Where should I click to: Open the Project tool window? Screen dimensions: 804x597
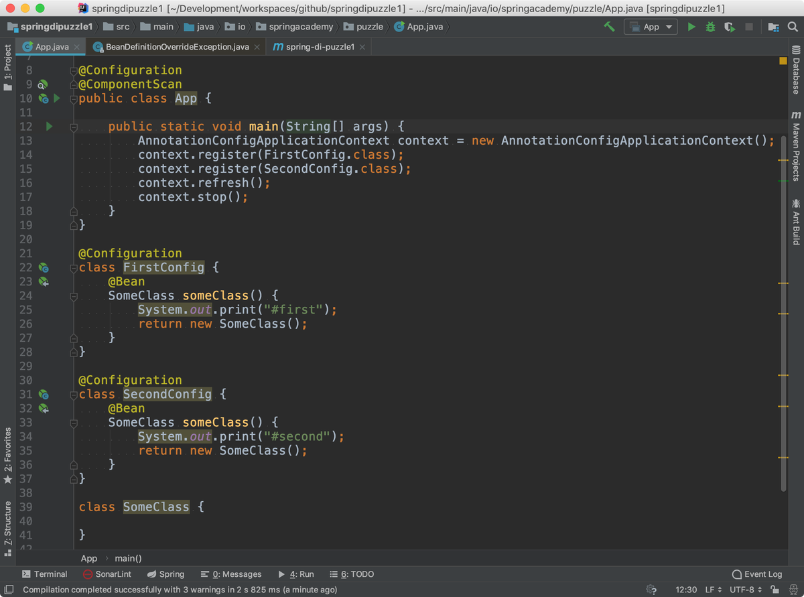pyautogui.click(x=7, y=68)
